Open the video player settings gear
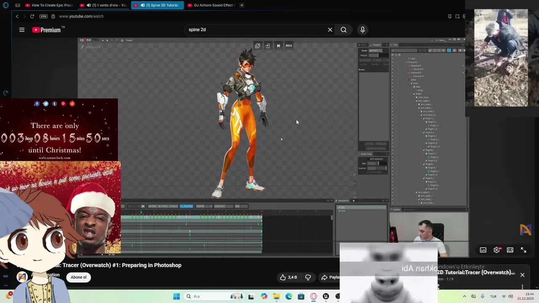 (x=497, y=250)
